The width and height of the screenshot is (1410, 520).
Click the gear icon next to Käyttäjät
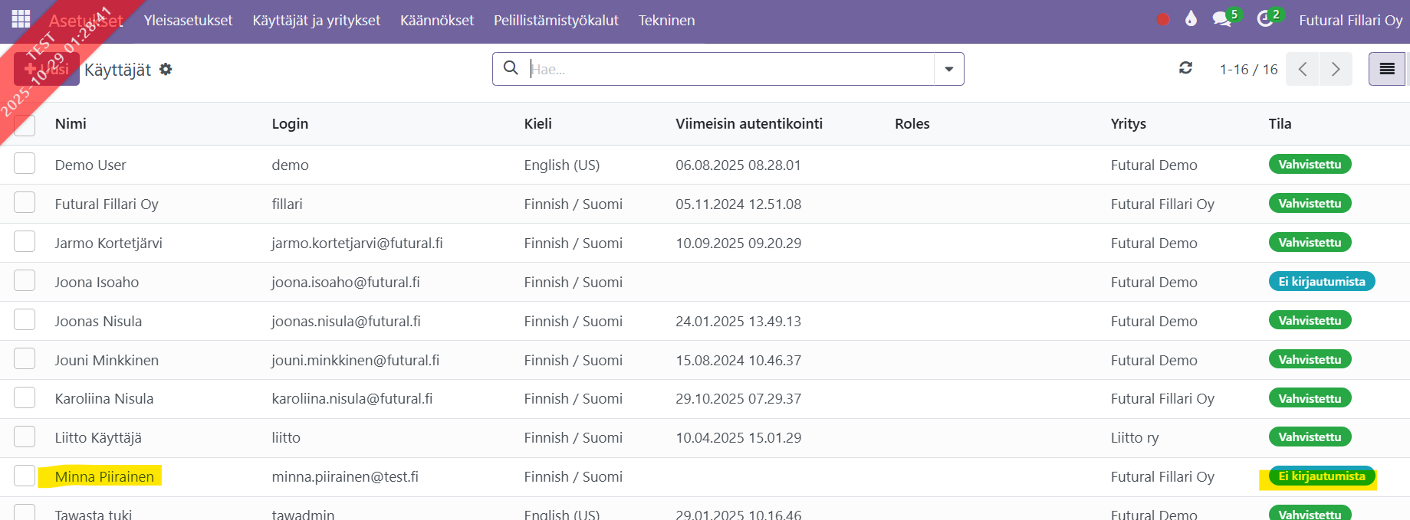point(166,70)
